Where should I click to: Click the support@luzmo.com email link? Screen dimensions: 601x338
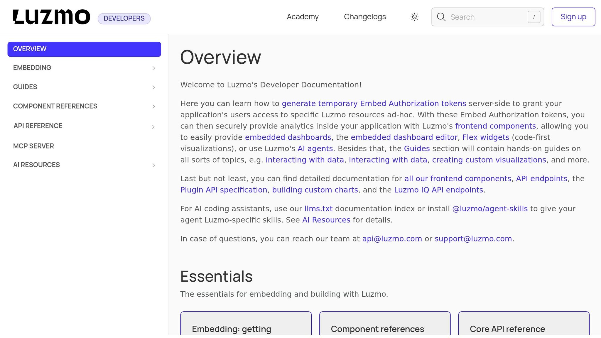473,239
